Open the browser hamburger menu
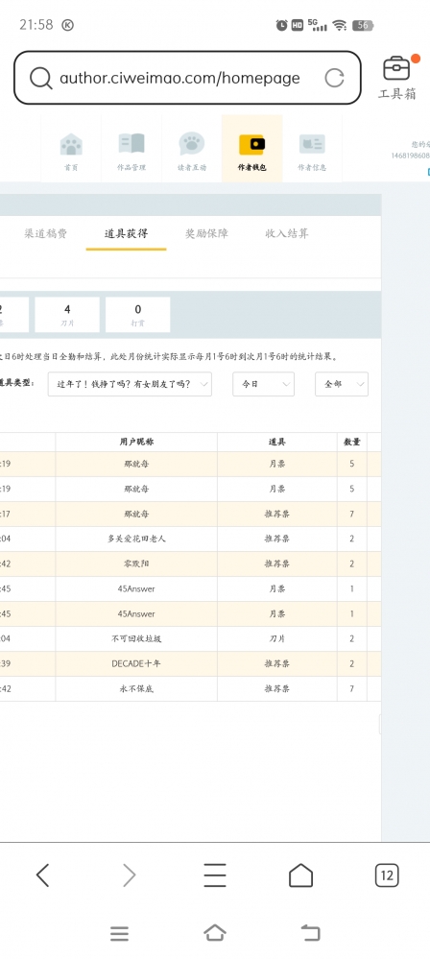 coord(215,875)
